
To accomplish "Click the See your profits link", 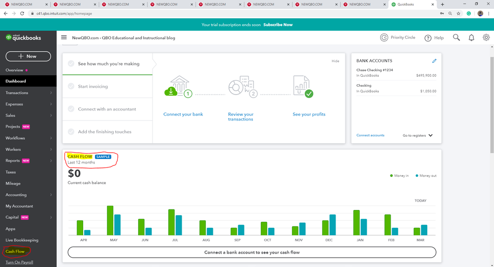I will 309,114.
